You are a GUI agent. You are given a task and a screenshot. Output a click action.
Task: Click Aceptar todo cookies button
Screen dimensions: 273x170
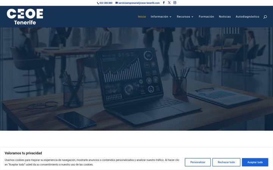click(x=255, y=162)
